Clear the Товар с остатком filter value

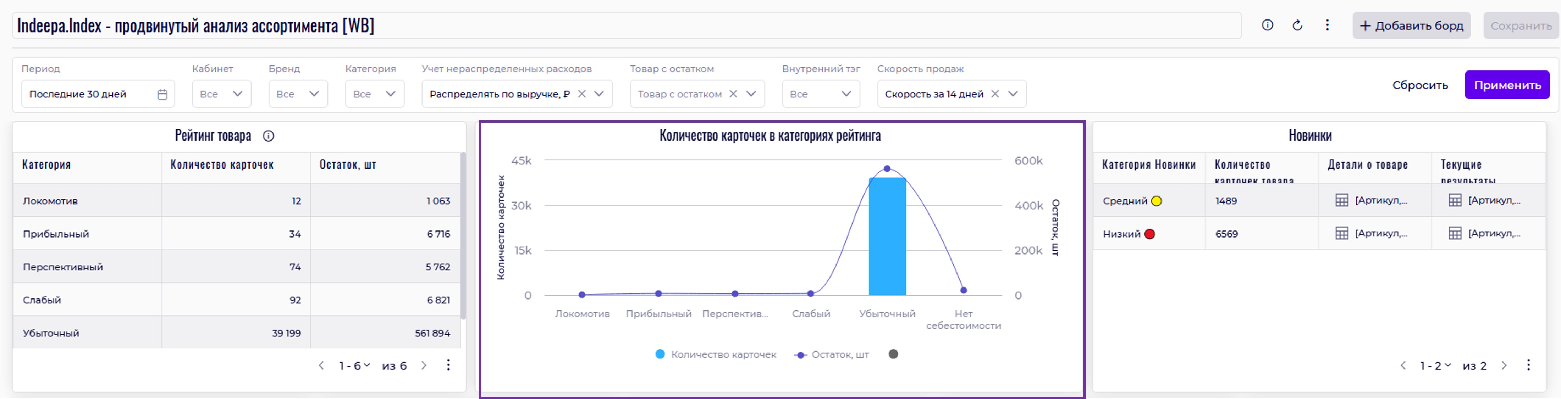point(733,94)
